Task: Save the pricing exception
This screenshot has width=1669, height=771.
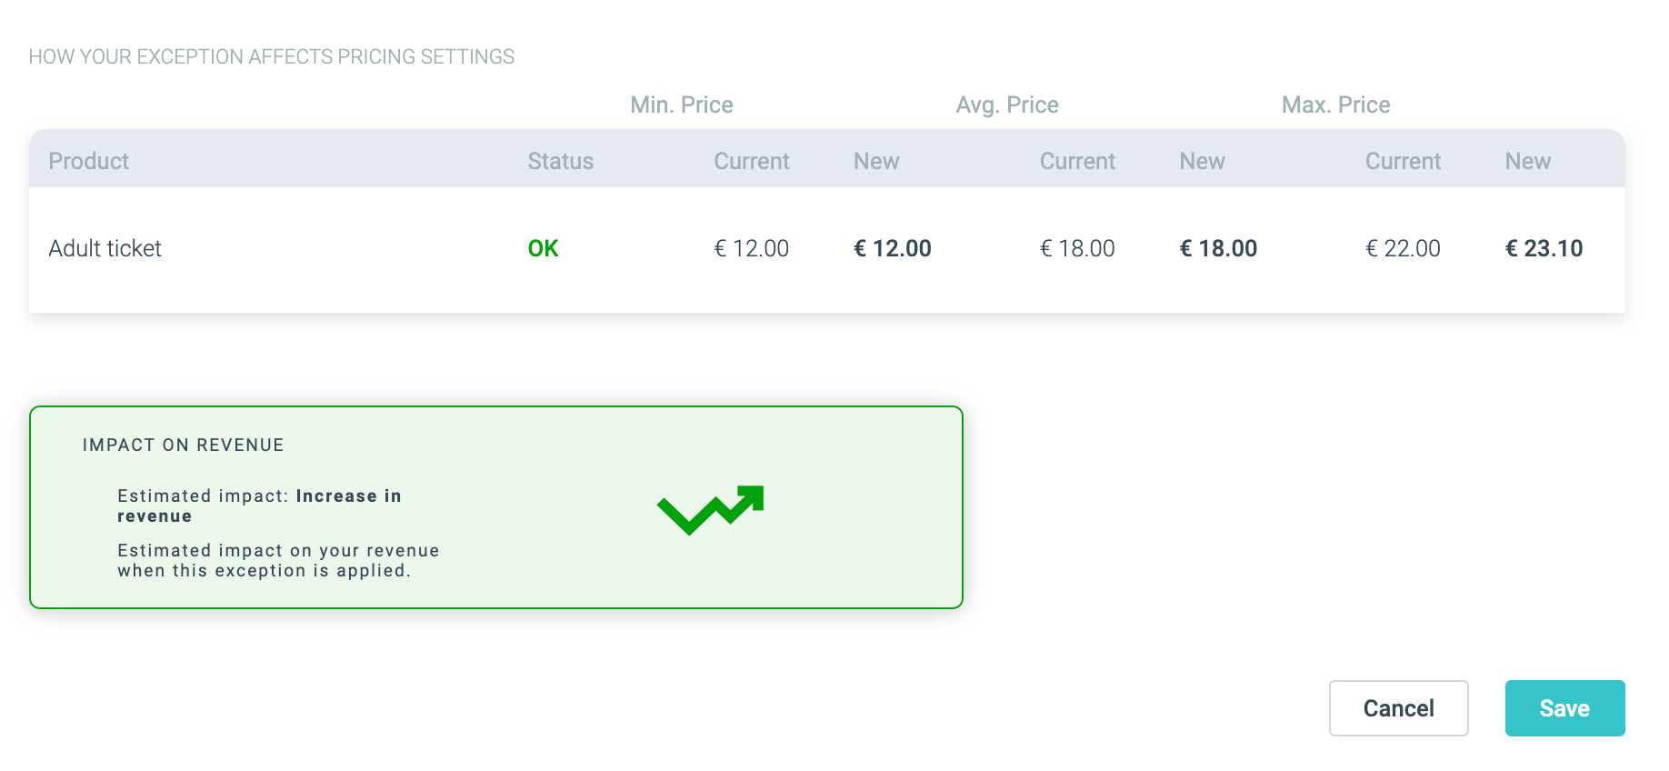Action: pos(1564,708)
